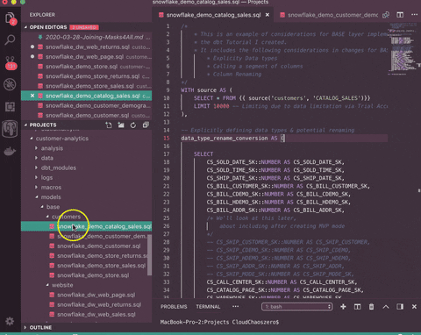Screen dimensions: 421x335
Task: Click New Folder icon in Projects header
Action: coord(121,125)
